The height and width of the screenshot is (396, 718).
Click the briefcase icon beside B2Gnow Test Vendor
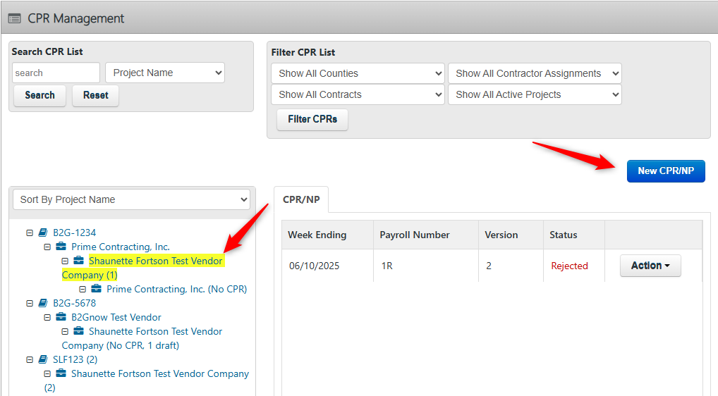tap(61, 317)
